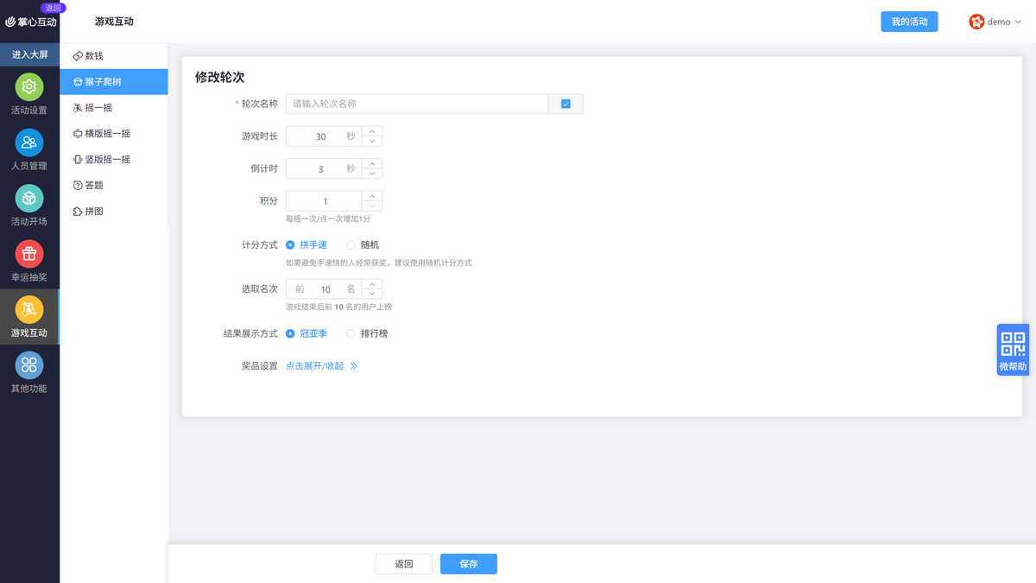Viewport: 1036px width, 583px height.
Task: Click 点击展开/收起 link
Action: point(314,366)
